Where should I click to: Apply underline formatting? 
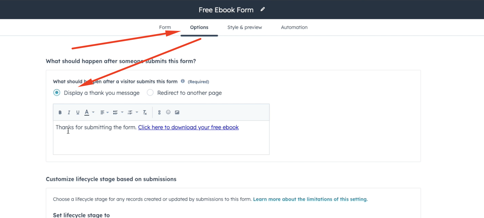tap(78, 112)
